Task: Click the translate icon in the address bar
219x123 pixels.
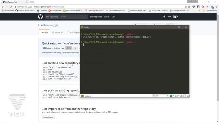Action: [x=185, y=7]
